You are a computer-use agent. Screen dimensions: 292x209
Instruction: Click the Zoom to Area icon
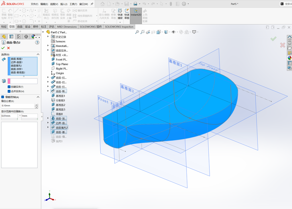[x=143, y=32]
